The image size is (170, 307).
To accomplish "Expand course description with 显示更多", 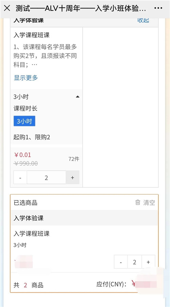I will [26, 78].
